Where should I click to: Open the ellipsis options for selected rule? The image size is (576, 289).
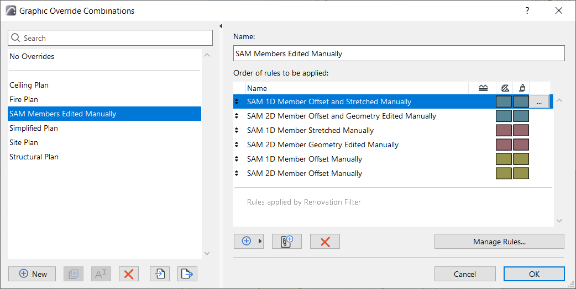539,102
